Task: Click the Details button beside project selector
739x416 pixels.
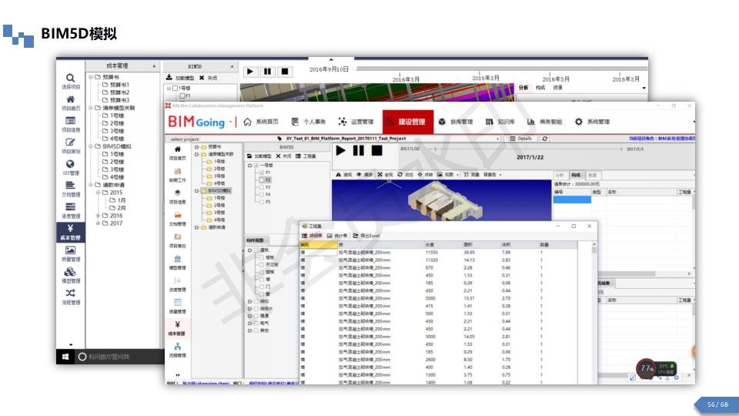Action: (x=521, y=139)
